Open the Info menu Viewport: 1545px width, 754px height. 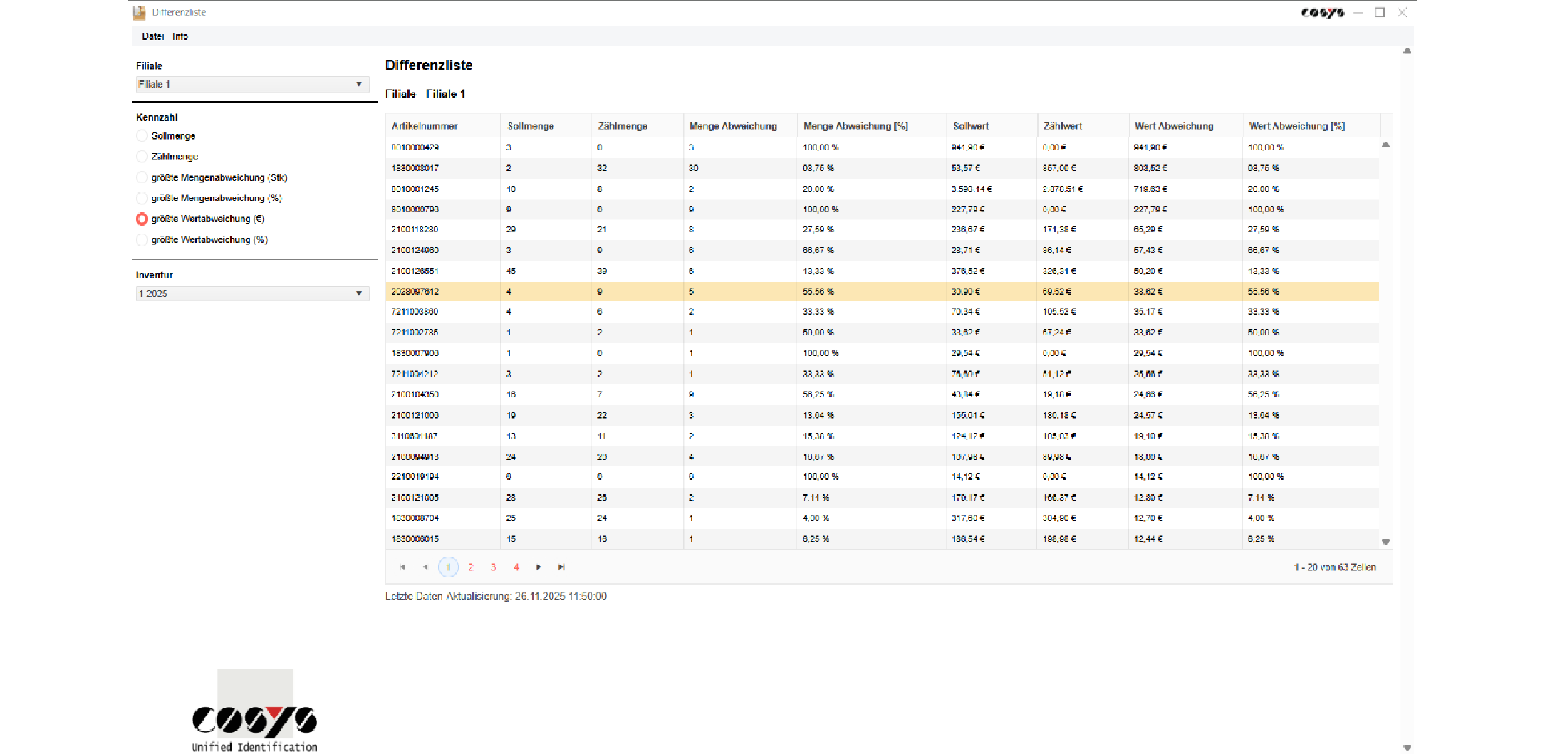coord(180,36)
